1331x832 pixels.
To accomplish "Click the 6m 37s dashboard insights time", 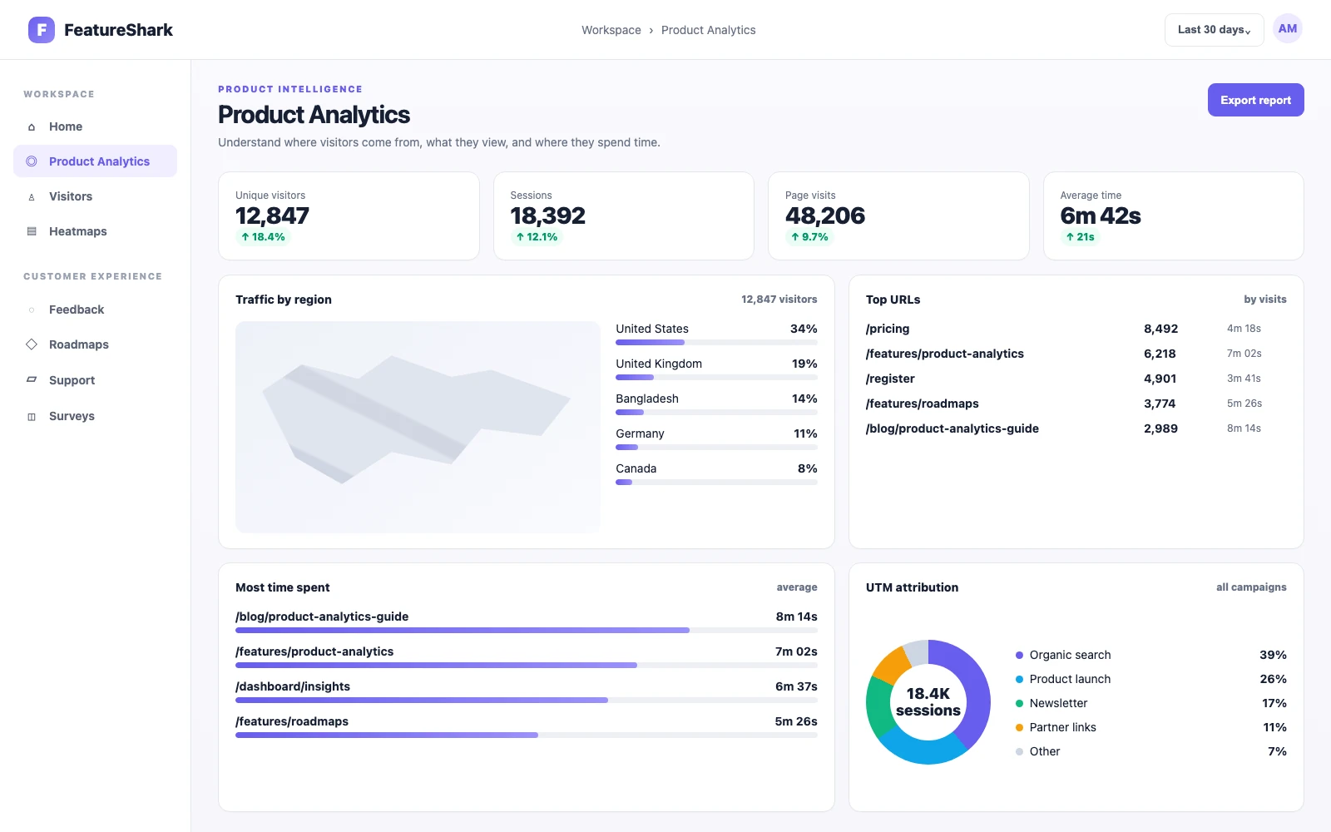I will (x=796, y=686).
